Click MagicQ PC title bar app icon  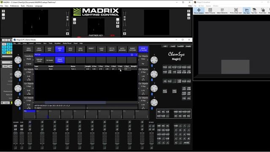(x=15, y=40)
